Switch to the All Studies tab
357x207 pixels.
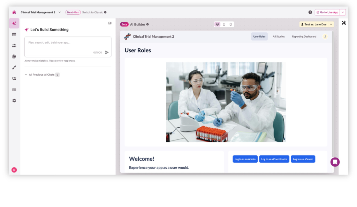click(x=279, y=36)
